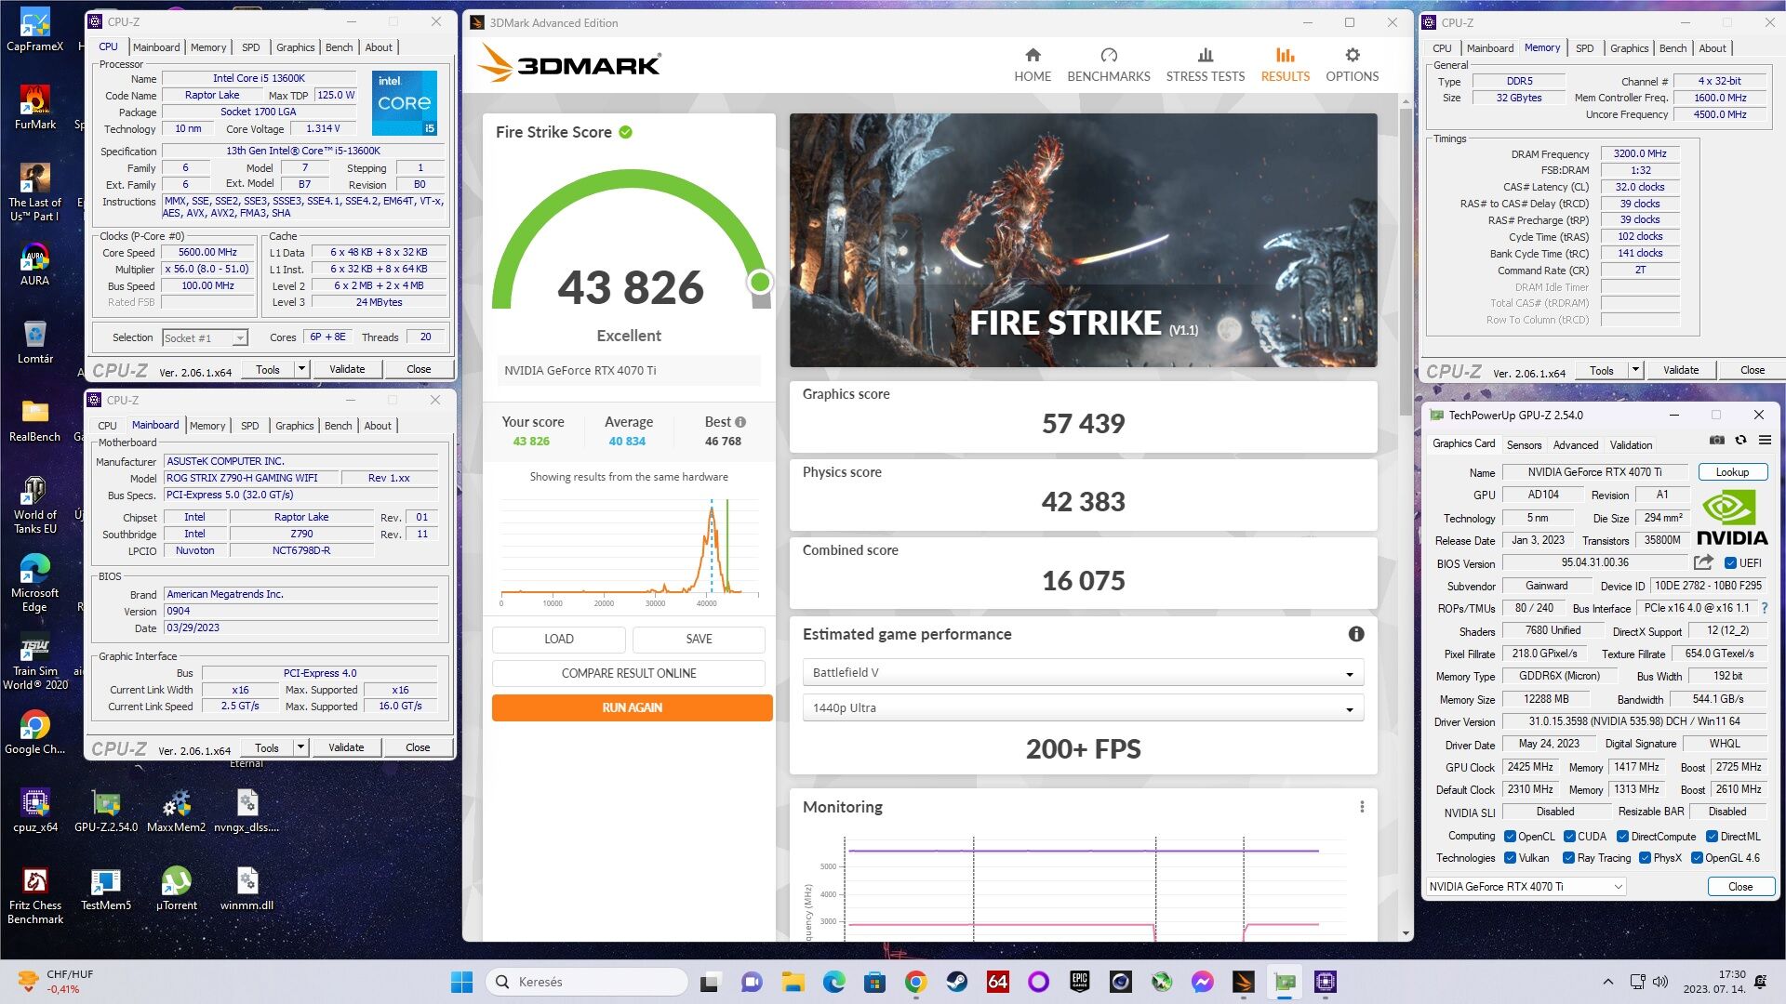Click the Lookup button in GPU-Z

pyautogui.click(x=1732, y=472)
